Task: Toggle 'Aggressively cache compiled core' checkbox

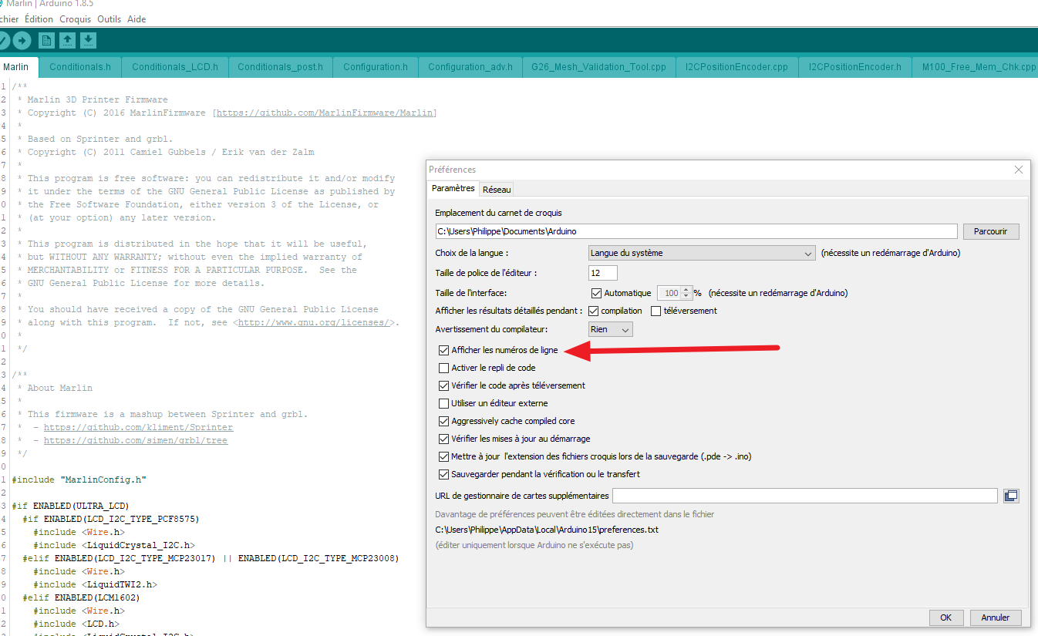Action: point(443,421)
